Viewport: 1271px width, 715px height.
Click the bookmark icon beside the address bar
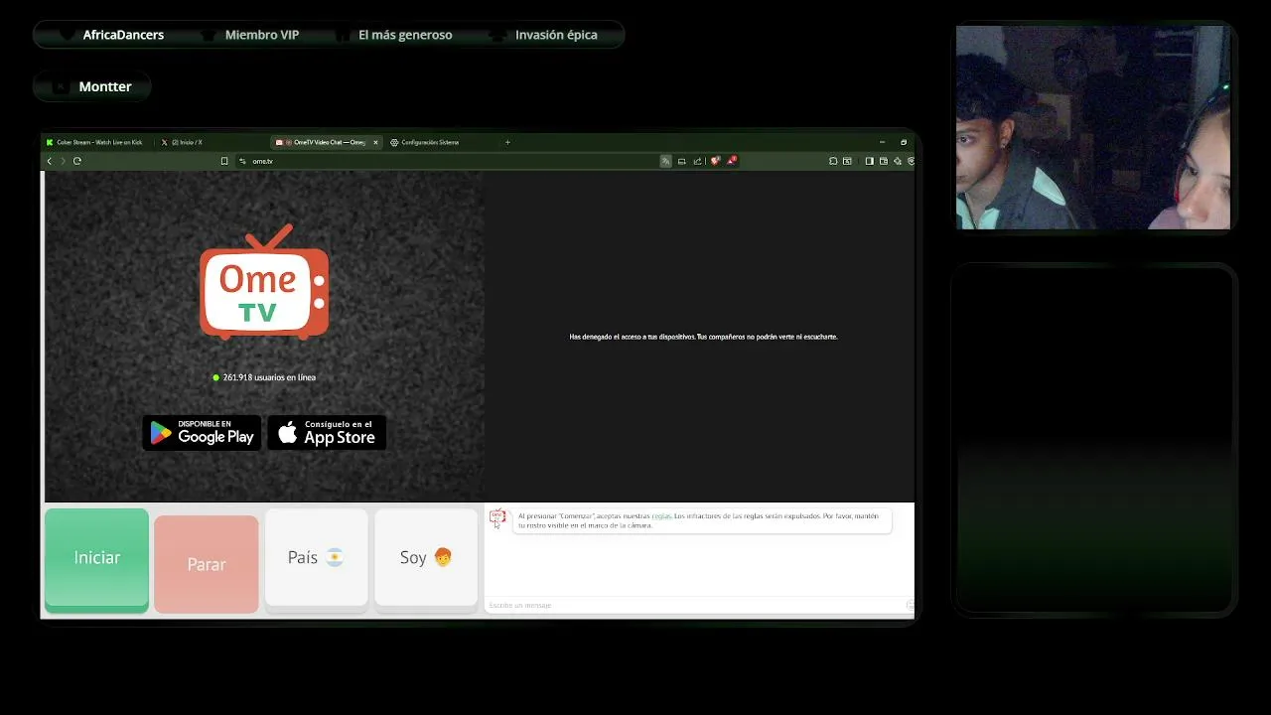point(224,161)
